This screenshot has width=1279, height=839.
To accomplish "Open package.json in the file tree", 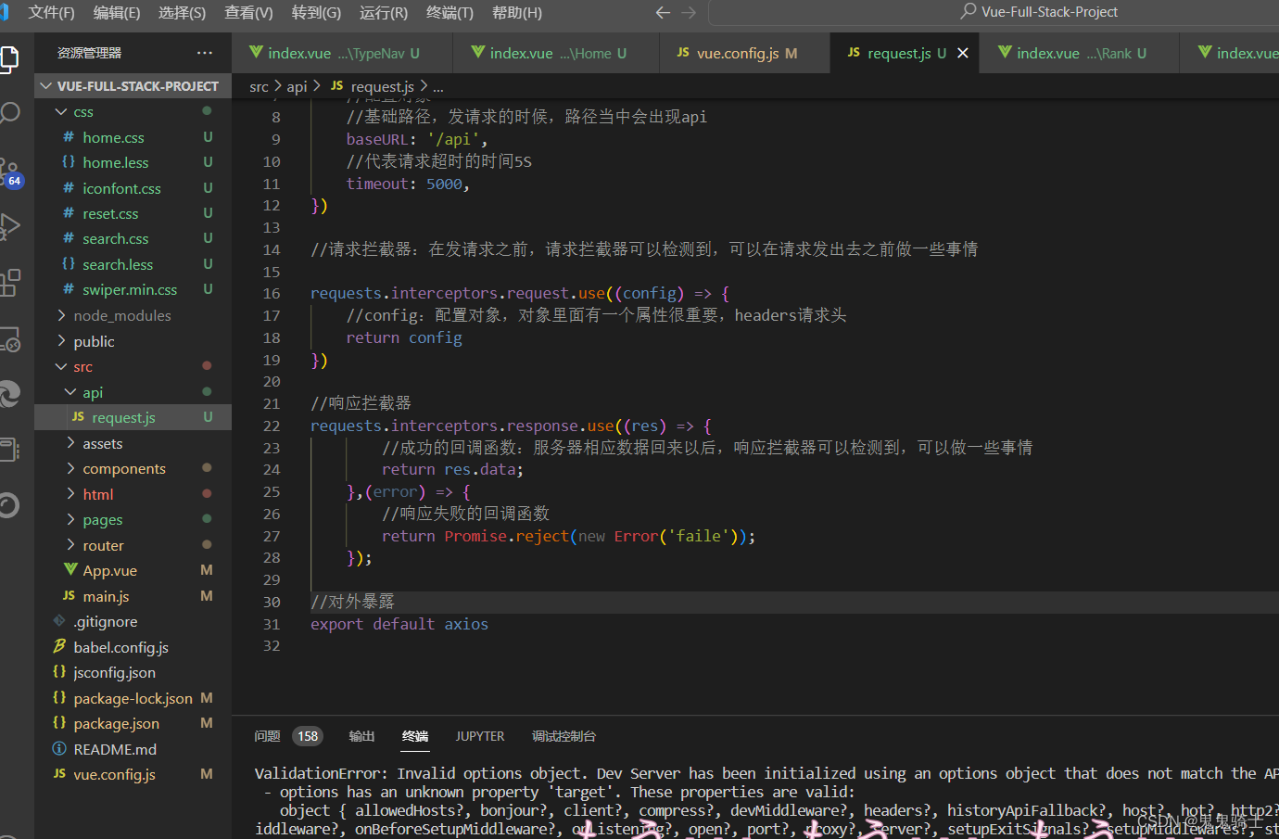I will click(133, 723).
